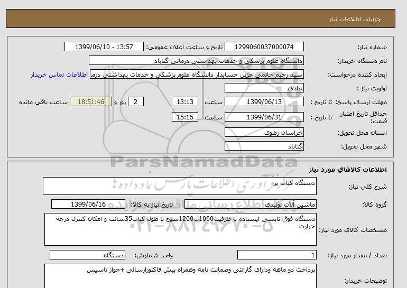Click label شرح کلی نیاز
The image size is (407, 288).
(367, 187)
